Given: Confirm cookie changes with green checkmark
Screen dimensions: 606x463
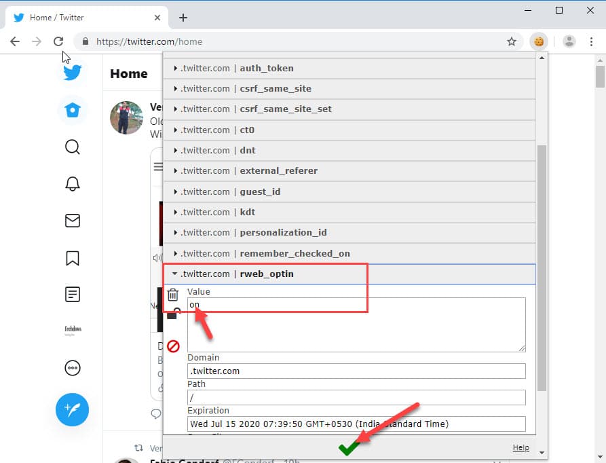Looking at the screenshot, I should 348,448.
